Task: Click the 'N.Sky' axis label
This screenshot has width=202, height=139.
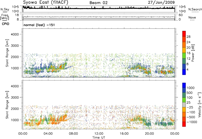Action: (5, 9)
